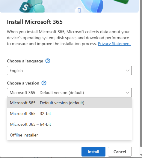This screenshot has width=142, height=158.
Task: Cancel the installation dialog
Action: click(120, 152)
